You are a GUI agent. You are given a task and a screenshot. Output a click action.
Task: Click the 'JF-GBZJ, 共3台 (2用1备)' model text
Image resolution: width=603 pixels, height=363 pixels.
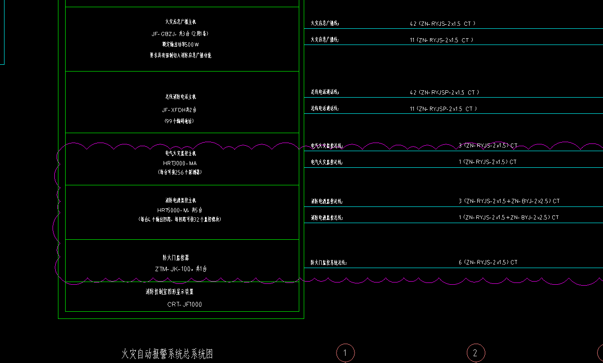point(180,34)
